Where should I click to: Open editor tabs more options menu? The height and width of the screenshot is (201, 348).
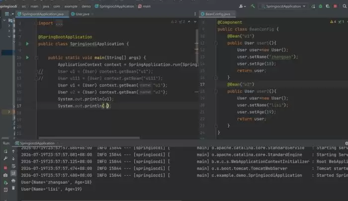(195, 14)
